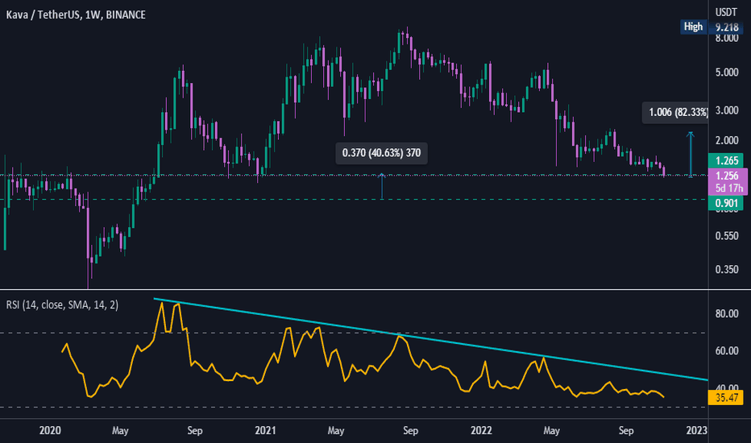Click the 2022 time axis label
This screenshot has height=443, width=751.
click(481, 431)
